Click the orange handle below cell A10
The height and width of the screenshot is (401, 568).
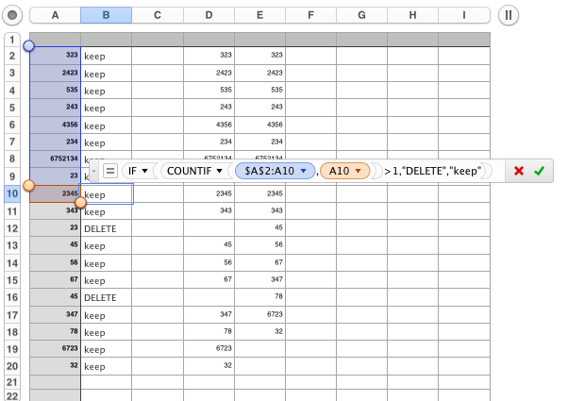[80, 203]
